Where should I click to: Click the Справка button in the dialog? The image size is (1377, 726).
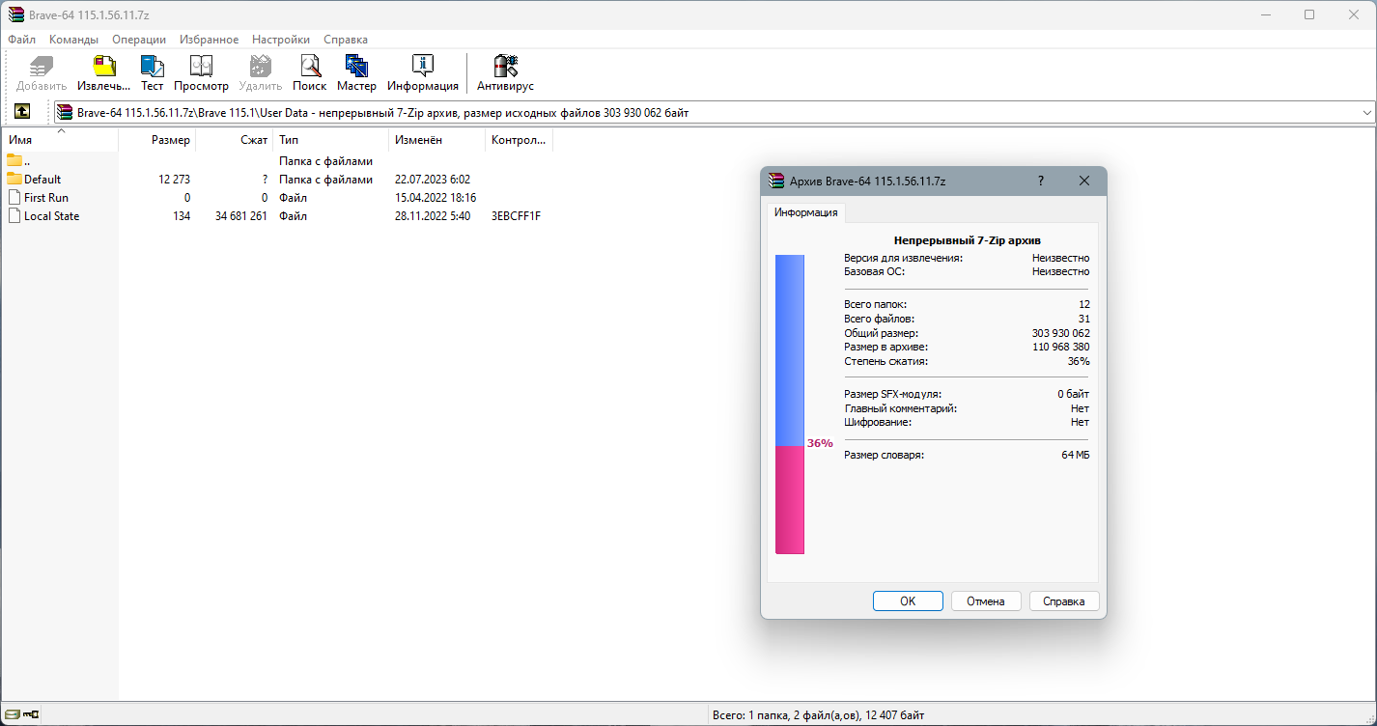(1064, 600)
